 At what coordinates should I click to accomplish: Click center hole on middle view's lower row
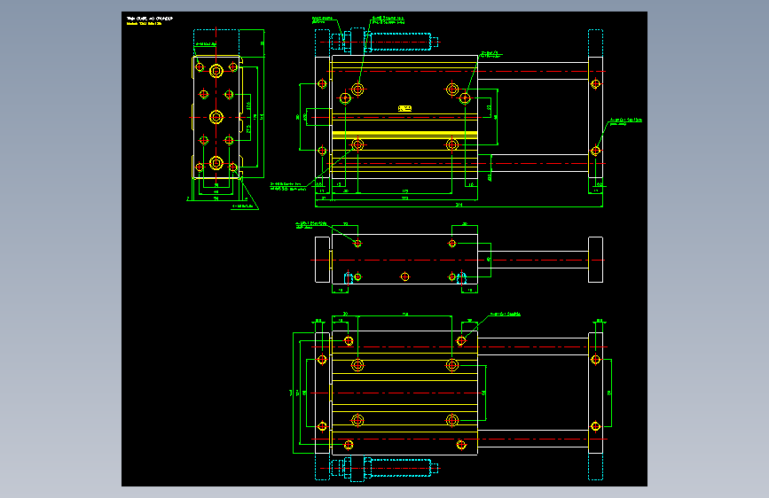[404, 277]
